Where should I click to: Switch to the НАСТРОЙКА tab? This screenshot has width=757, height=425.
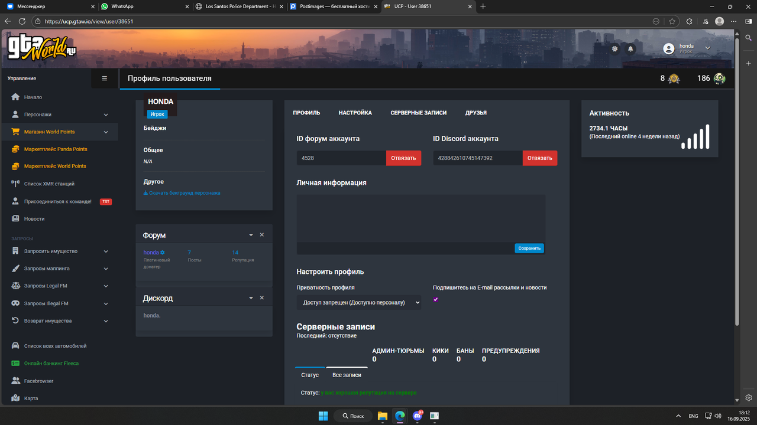355,113
